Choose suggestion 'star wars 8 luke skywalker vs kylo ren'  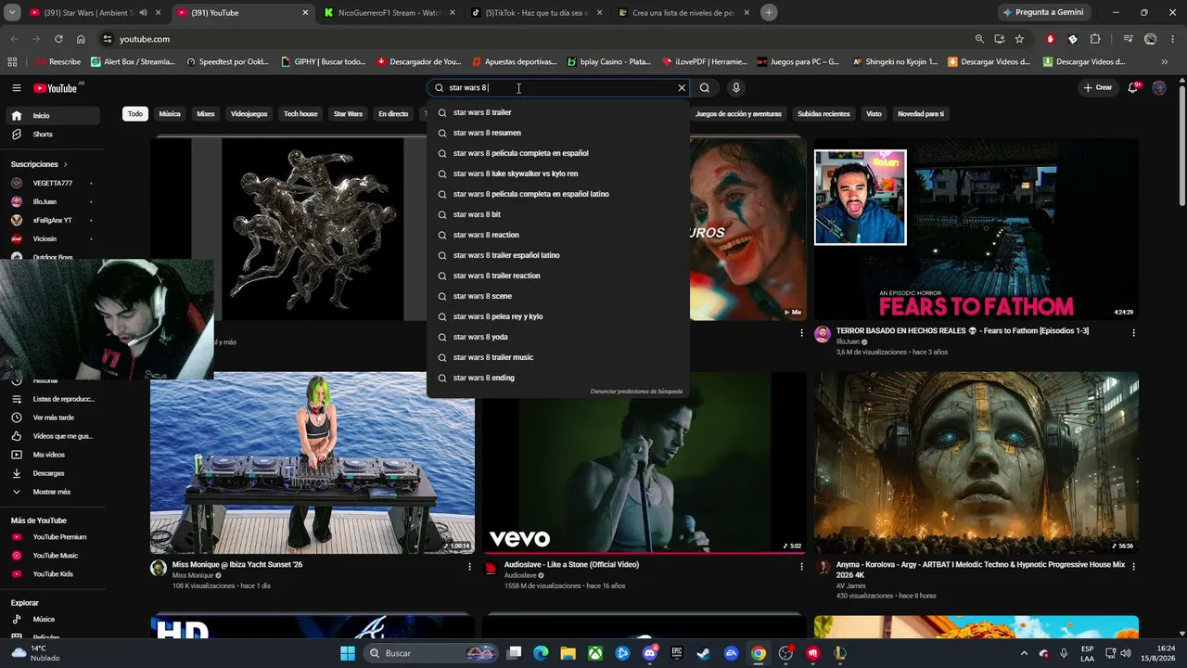pos(558,173)
